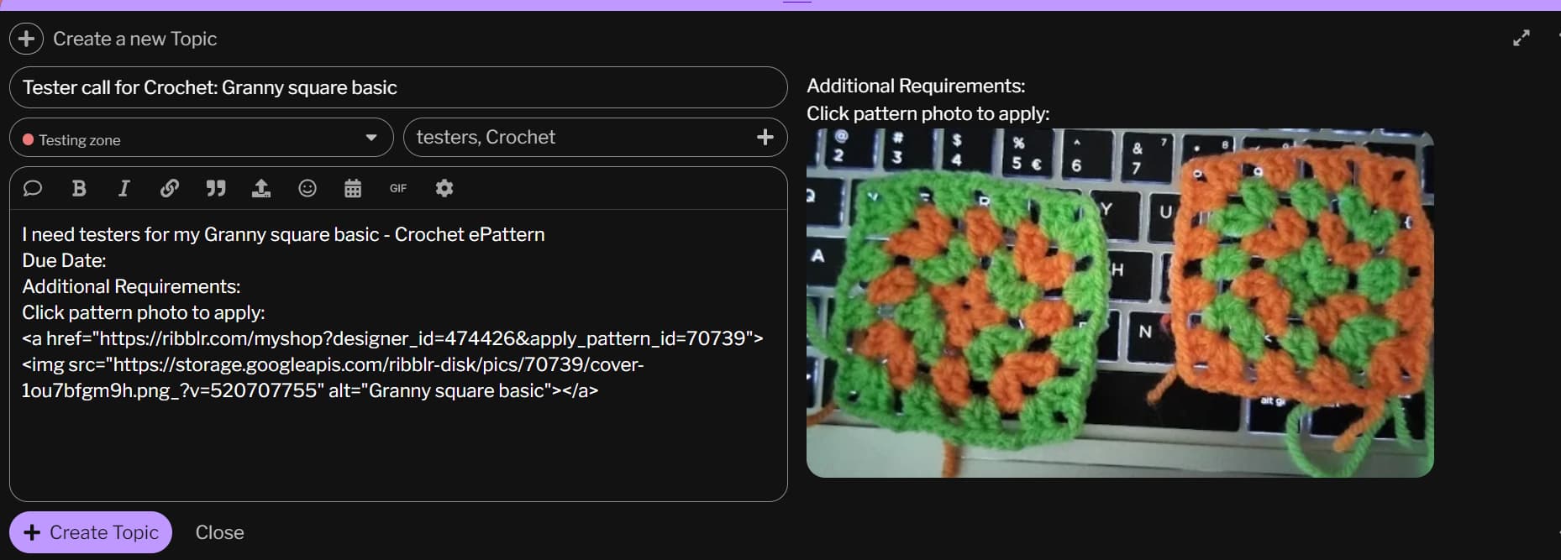Apply italic formatting
This screenshot has height=560, width=1561.
point(124,188)
